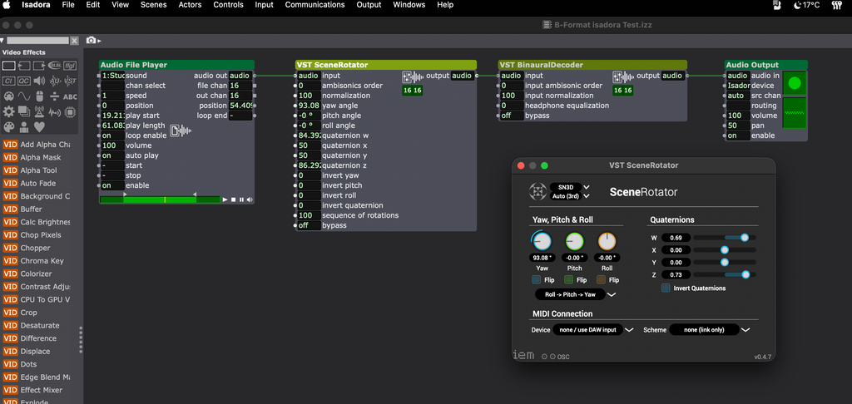Viewport: 852px width, 404px height.
Task: Expand the arrow beside camera snapshot icon
Action: 100,41
